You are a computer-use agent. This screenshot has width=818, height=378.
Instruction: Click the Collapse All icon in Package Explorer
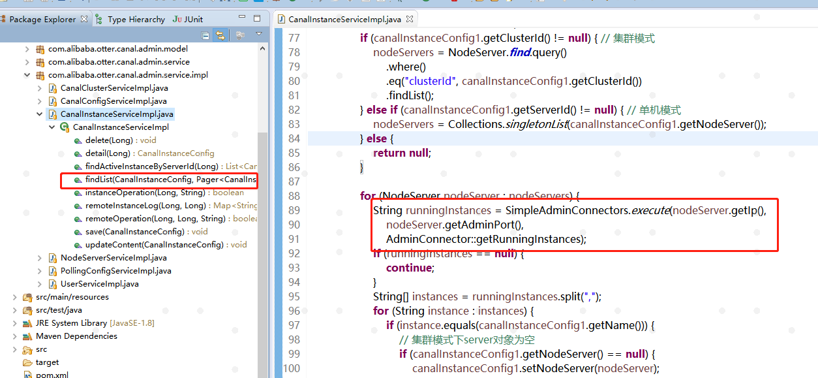[205, 35]
